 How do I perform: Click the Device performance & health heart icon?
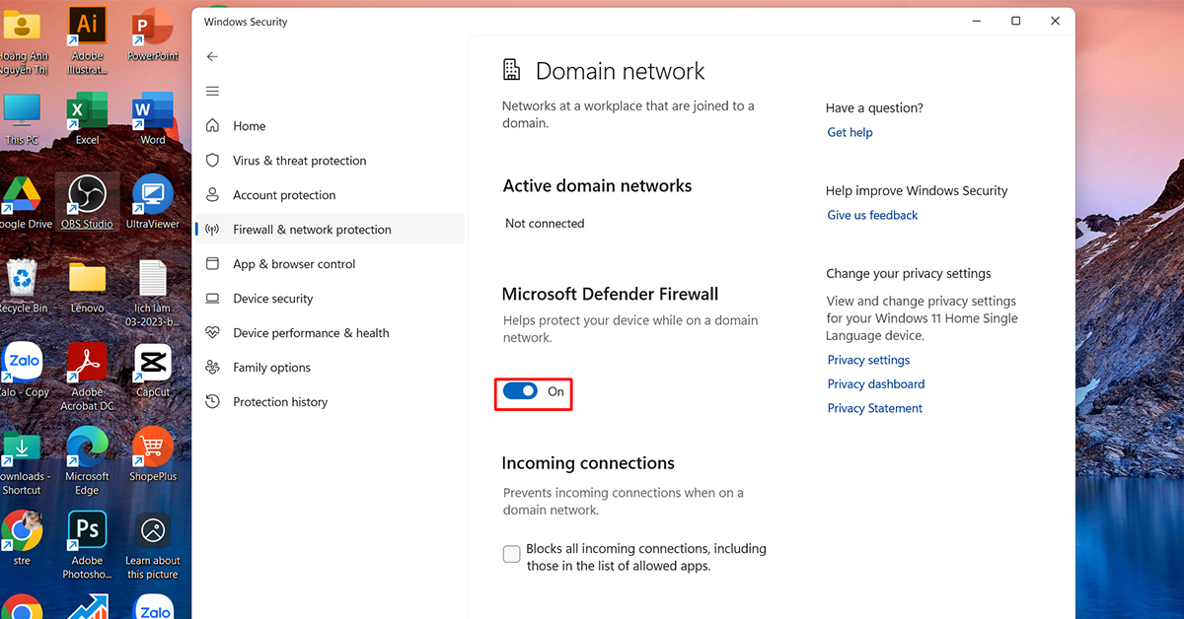coord(212,333)
